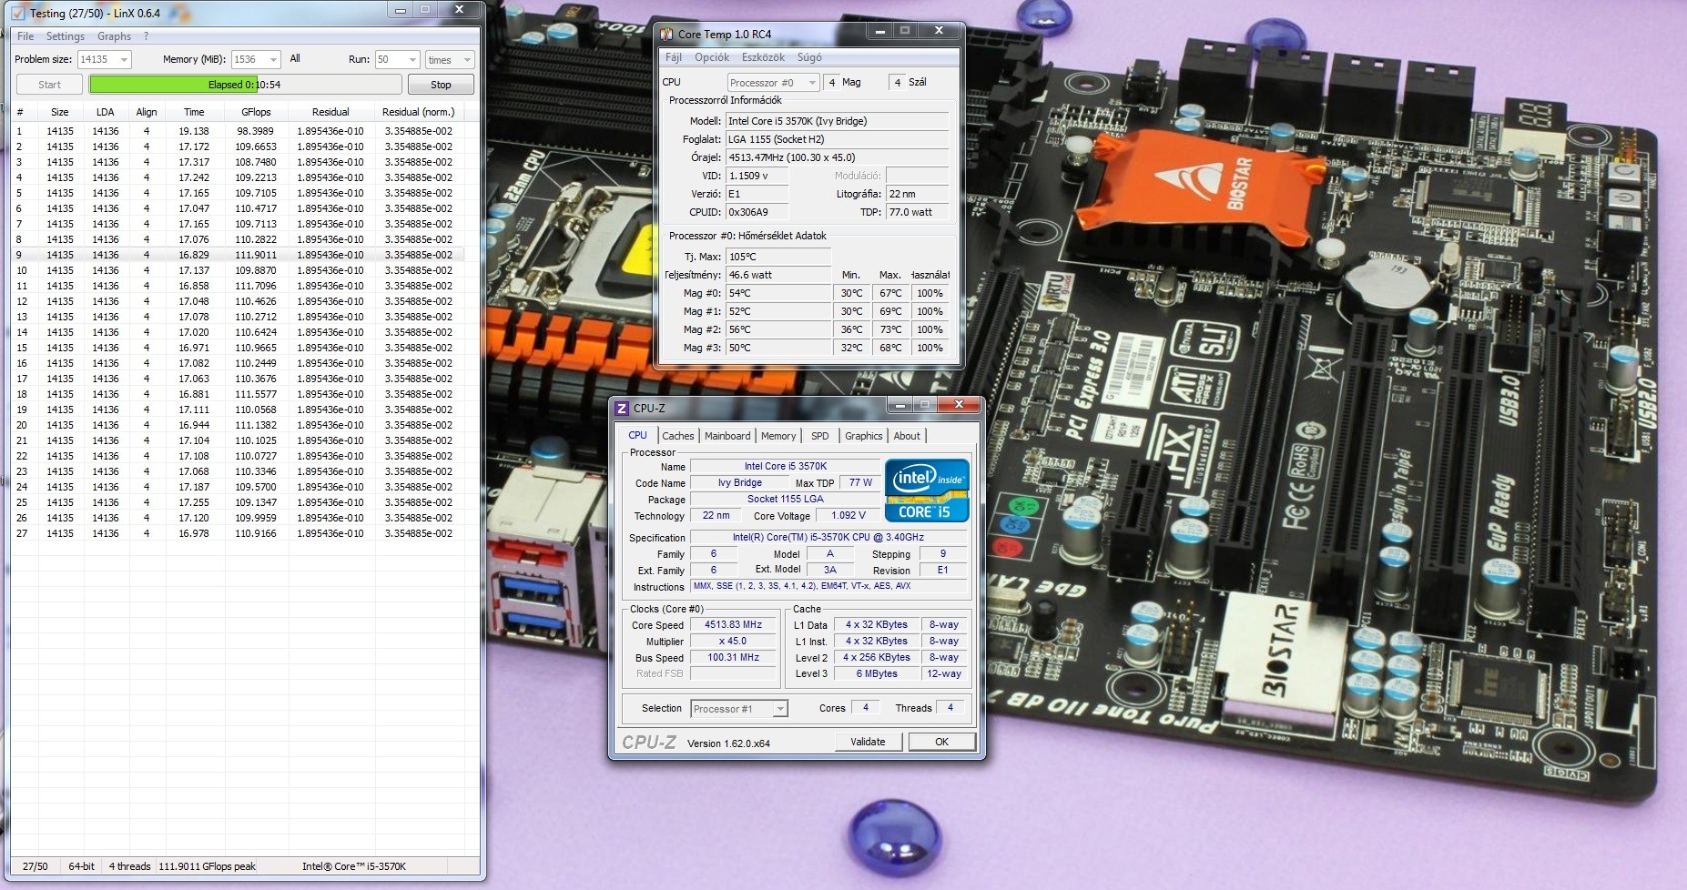Switch to the Graphics tab in CPU-Z
Image resolution: width=1687 pixels, height=890 pixels.
point(864,436)
